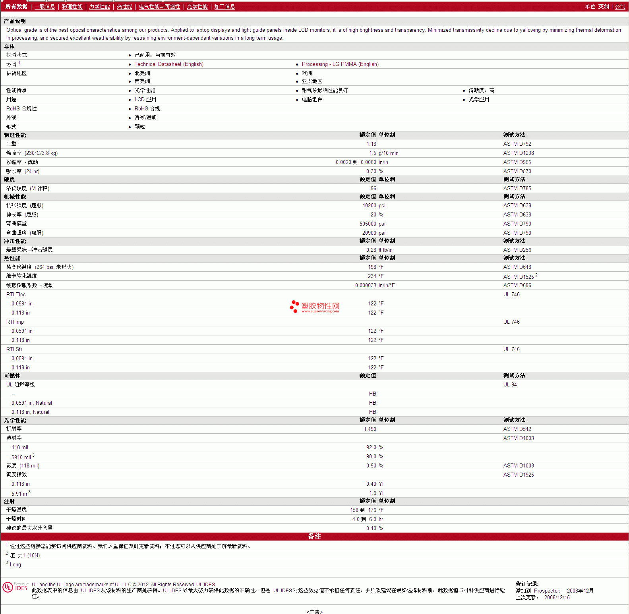Click the 雾度 (118 mil) row label
629x614 pixels.
point(23,466)
